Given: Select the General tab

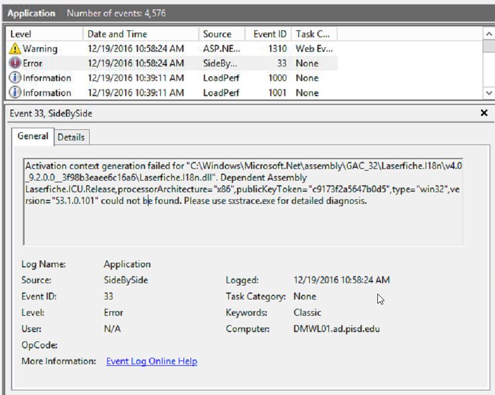Looking at the screenshot, I should point(33,136).
